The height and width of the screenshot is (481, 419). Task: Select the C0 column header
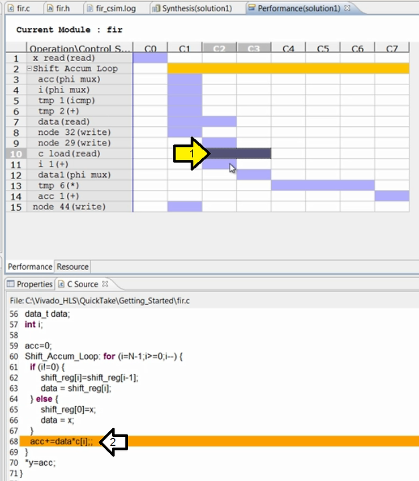coord(150,48)
